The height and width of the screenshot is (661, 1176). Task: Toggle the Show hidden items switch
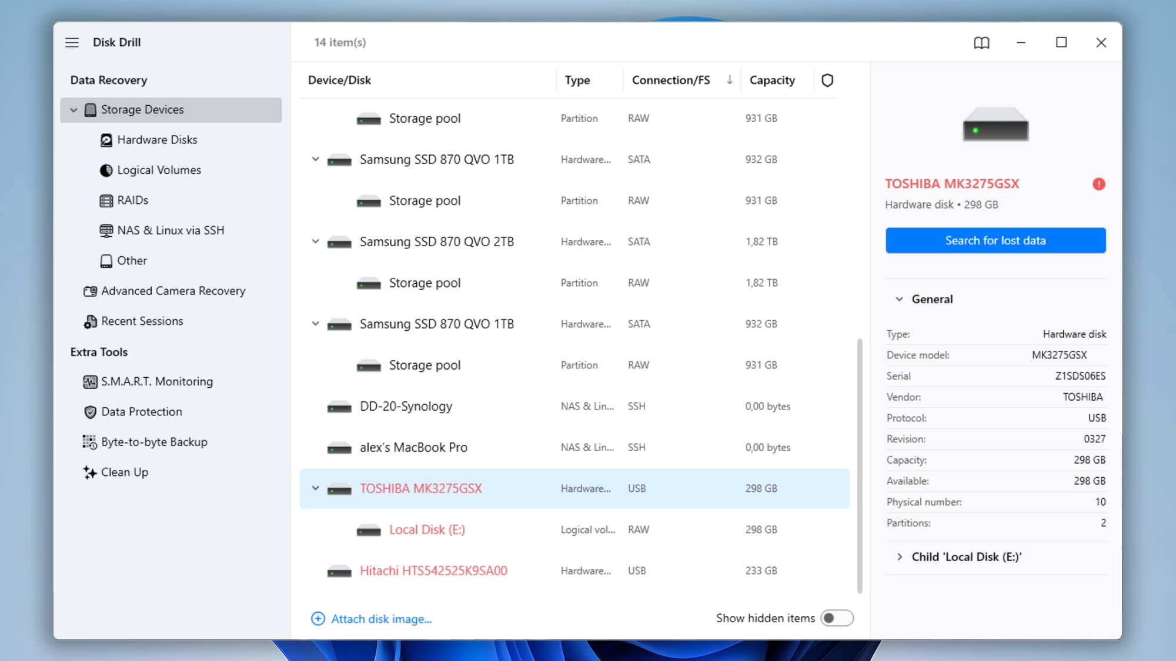click(837, 618)
